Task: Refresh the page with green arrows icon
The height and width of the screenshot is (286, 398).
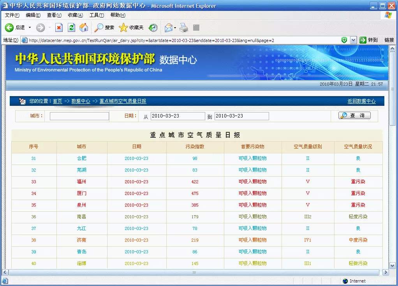Action: 71,28
